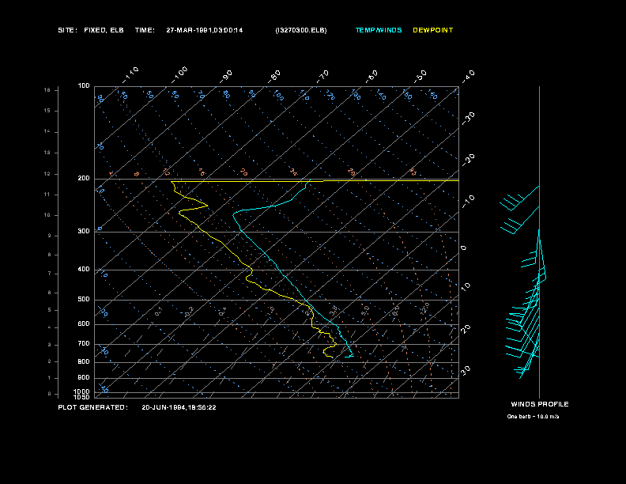The height and width of the screenshot is (484, 626).
Task: Click the -10 temperature label on right axis
Action: click(x=468, y=201)
